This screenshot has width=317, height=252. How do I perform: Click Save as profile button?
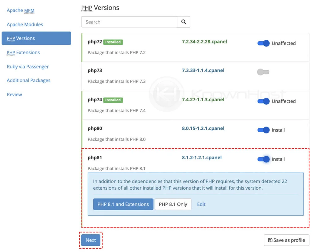[286, 240]
